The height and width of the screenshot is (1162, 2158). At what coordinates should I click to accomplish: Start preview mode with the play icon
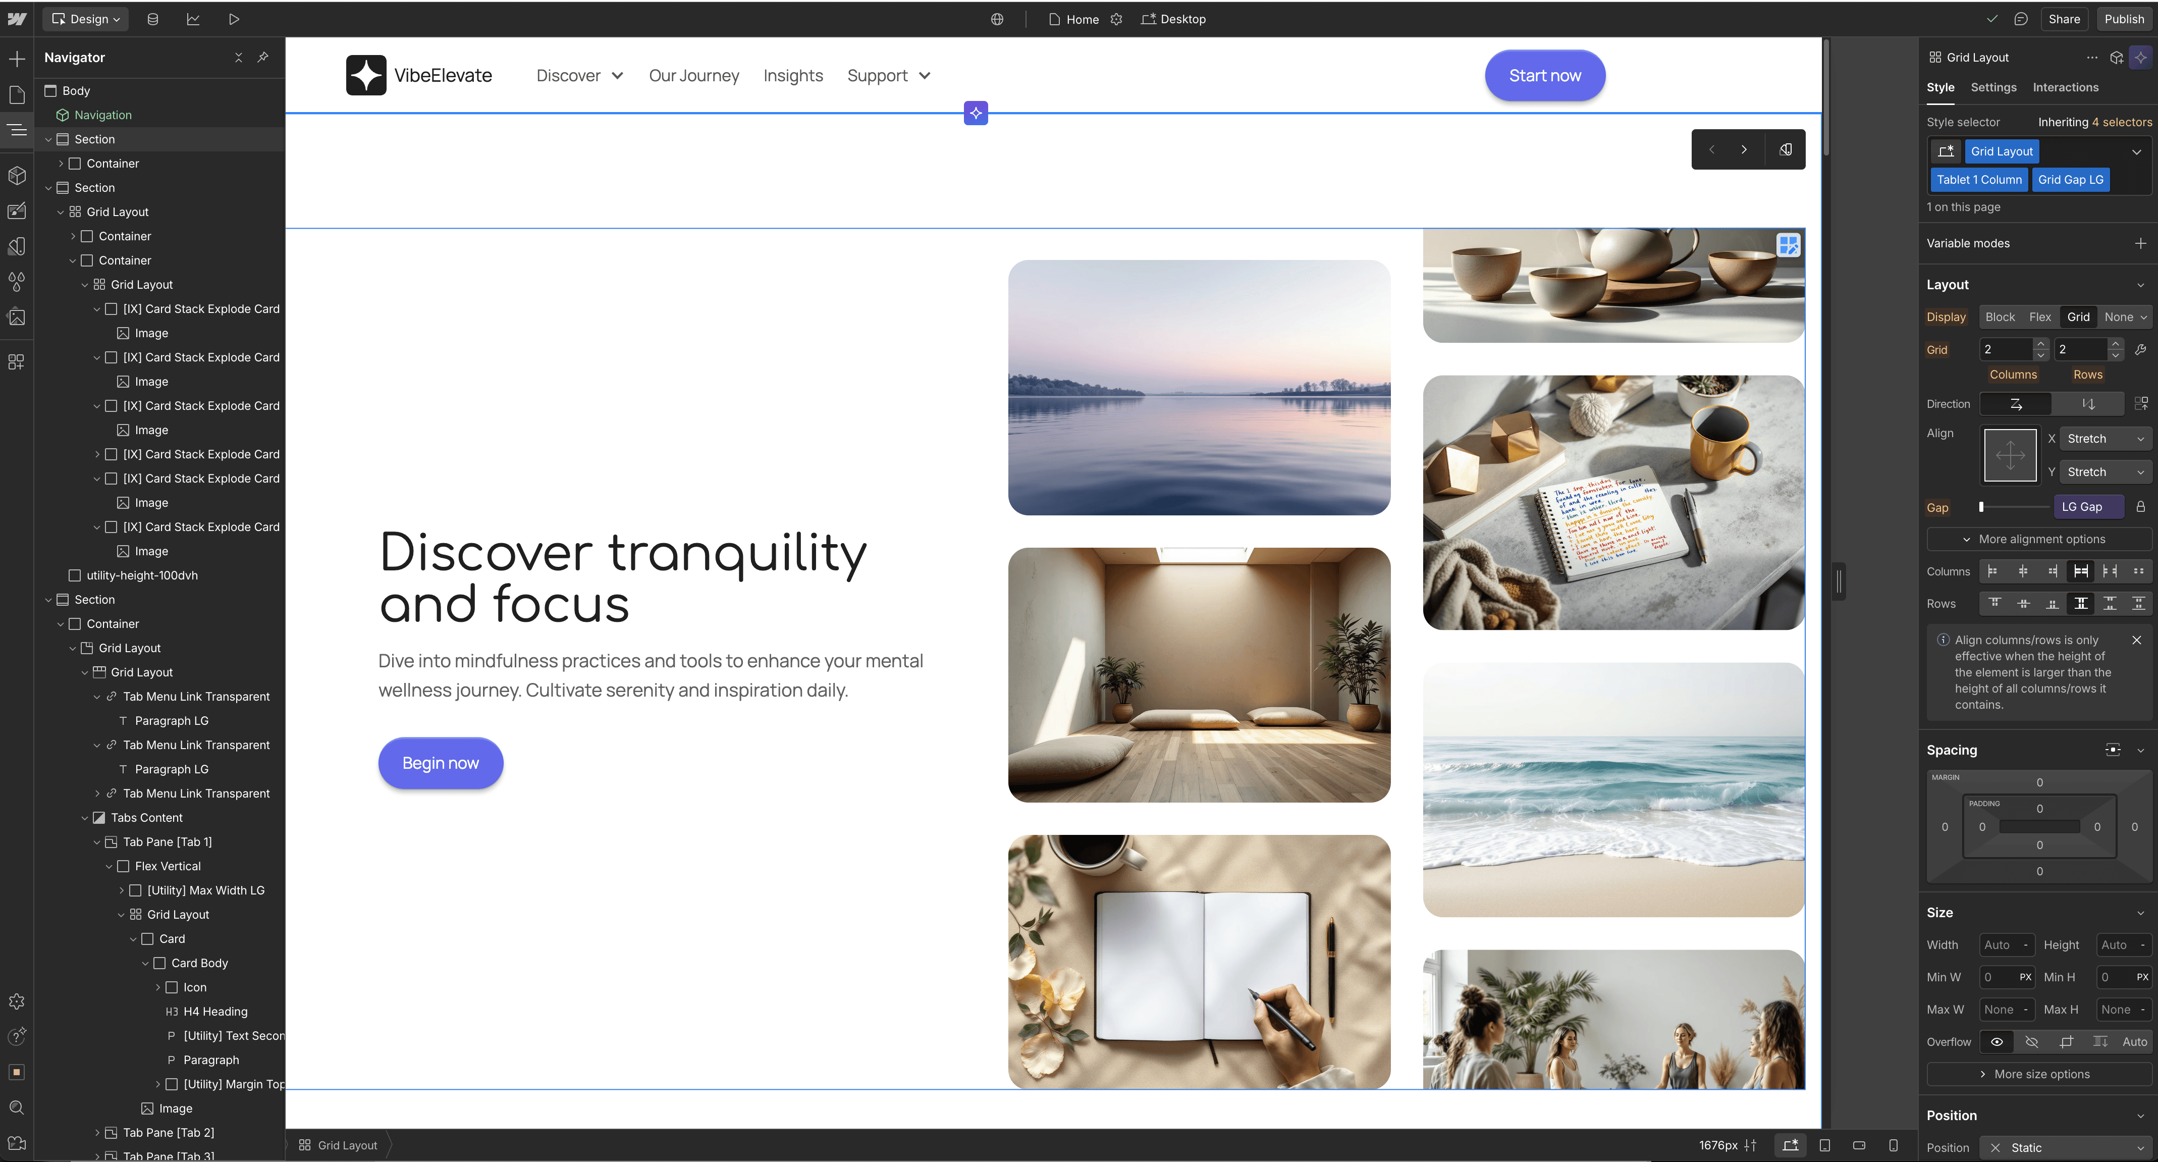click(x=234, y=19)
